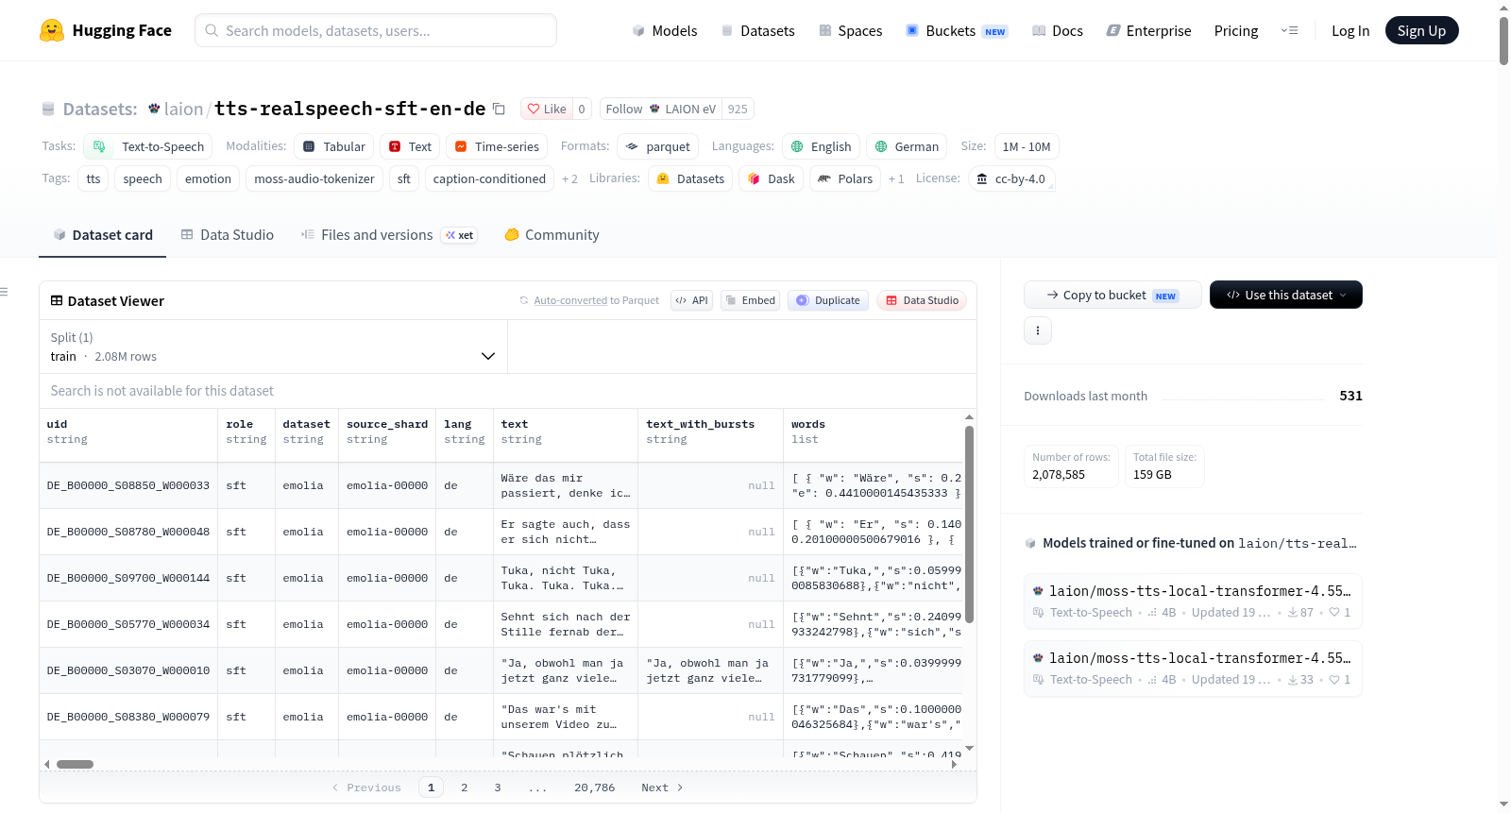The height and width of the screenshot is (813, 1511).
Task: Select the 1M - 10M size tag
Action: pos(1027,146)
